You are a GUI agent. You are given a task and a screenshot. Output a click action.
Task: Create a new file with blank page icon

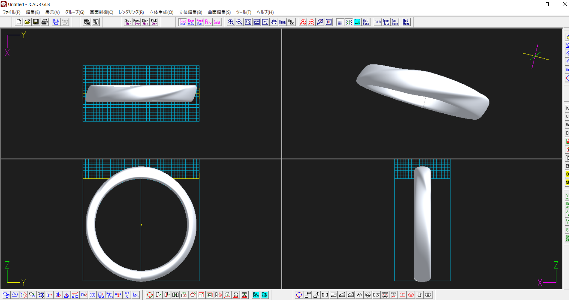tap(19, 22)
